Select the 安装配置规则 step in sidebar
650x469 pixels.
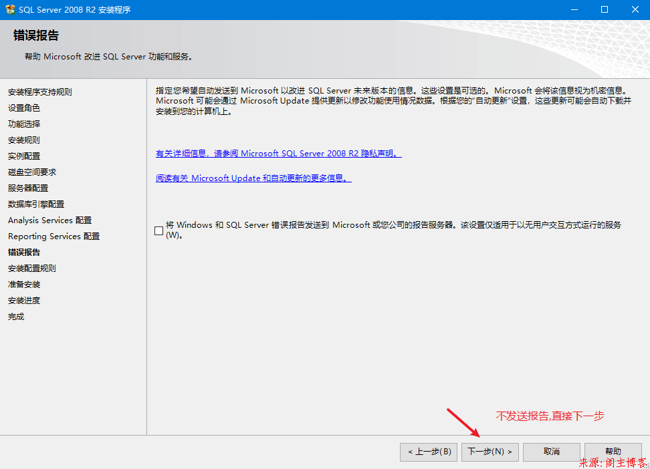32,269
